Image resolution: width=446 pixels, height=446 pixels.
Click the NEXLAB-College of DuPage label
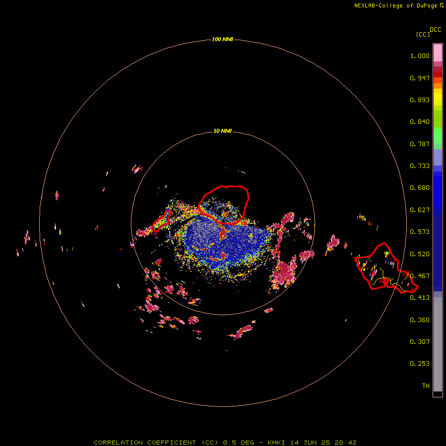pyautogui.click(x=395, y=5)
